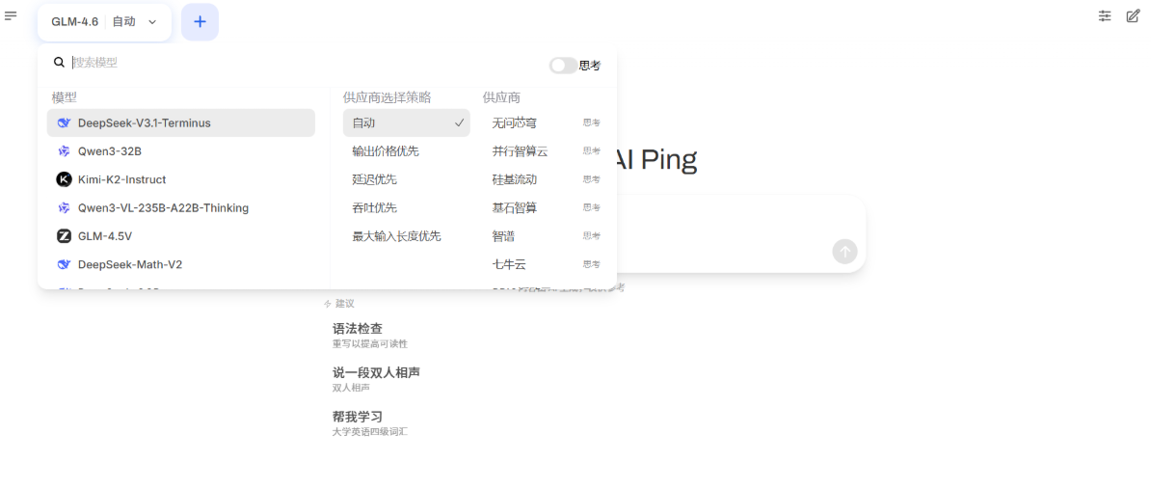Choose 最大输入长度优先 strategy
1151x488 pixels.
tap(407, 236)
